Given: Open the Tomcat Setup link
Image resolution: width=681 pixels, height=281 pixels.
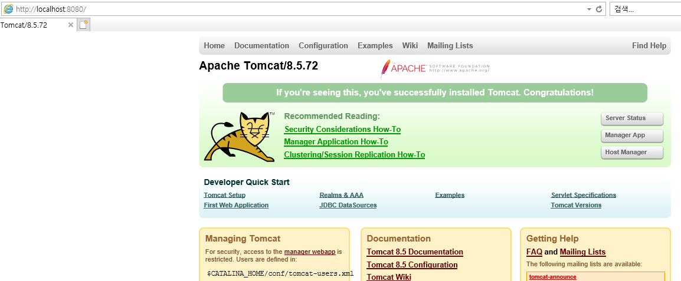Looking at the screenshot, I should [224, 195].
